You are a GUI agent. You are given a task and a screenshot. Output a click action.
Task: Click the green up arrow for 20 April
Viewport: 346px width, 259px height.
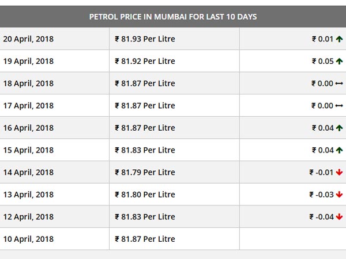339,39
